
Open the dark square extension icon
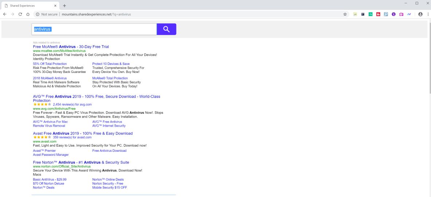click(x=363, y=14)
